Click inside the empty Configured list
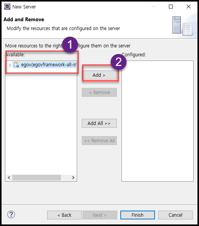199x226 pixels. coord(157,121)
